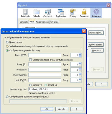Close the Impostazioni di connessione dialog
The image size is (112, 114).
[84, 31]
